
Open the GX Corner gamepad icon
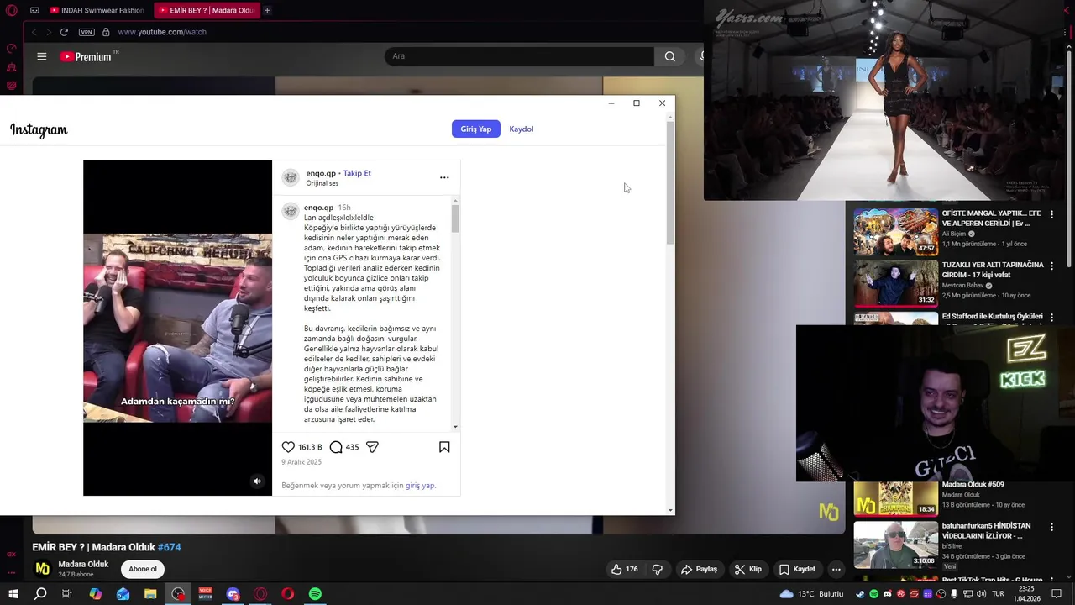tap(34, 10)
